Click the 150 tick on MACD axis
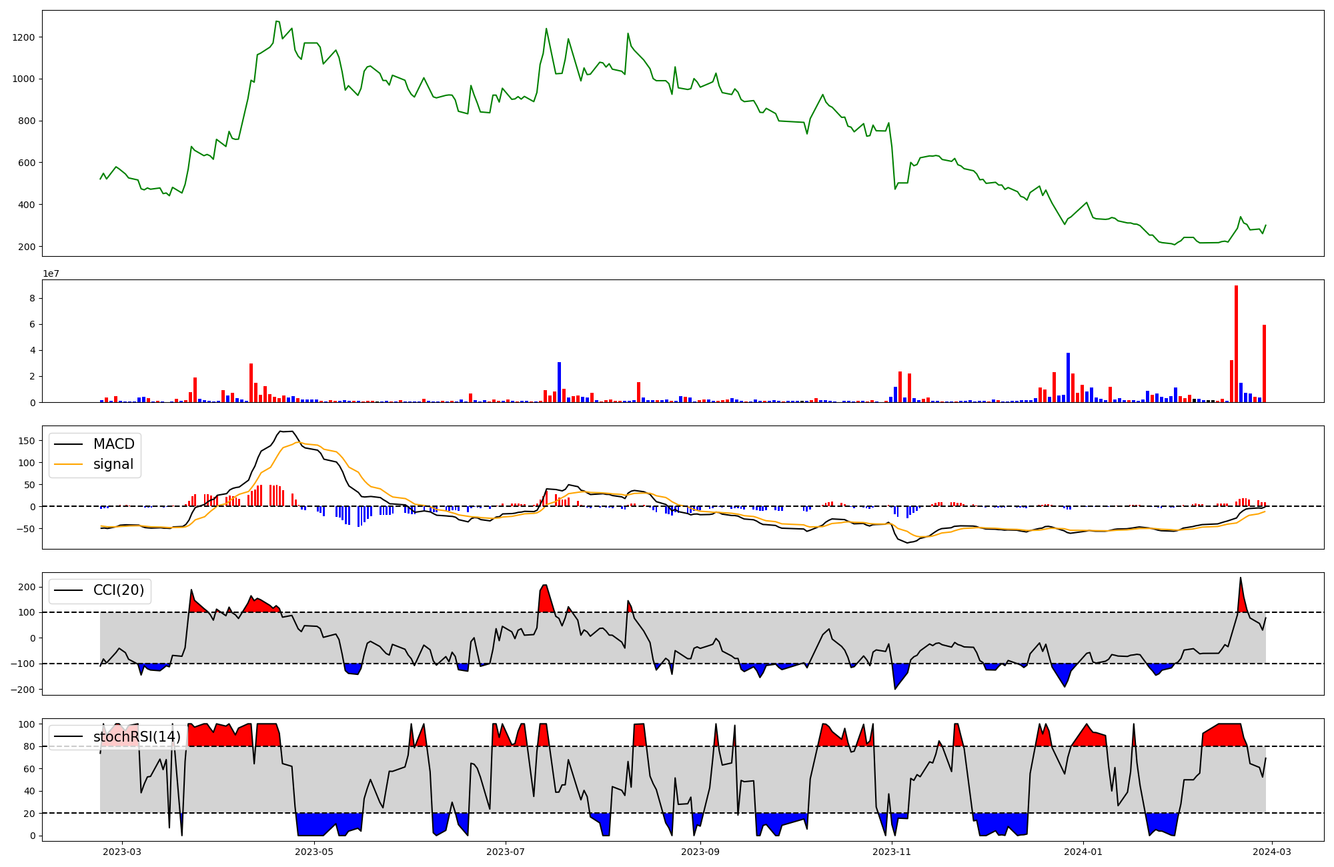The image size is (1334, 867). [27, 441]
